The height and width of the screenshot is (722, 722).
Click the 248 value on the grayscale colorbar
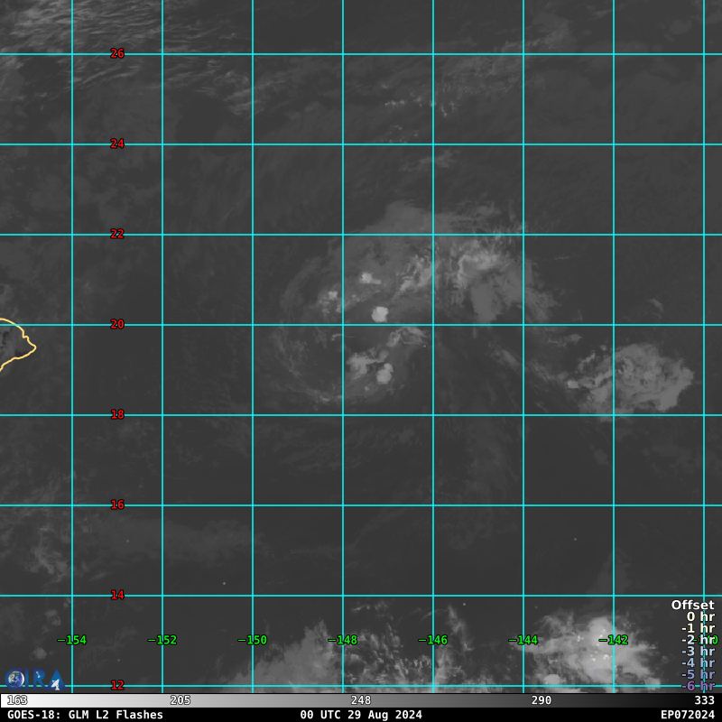361,700
